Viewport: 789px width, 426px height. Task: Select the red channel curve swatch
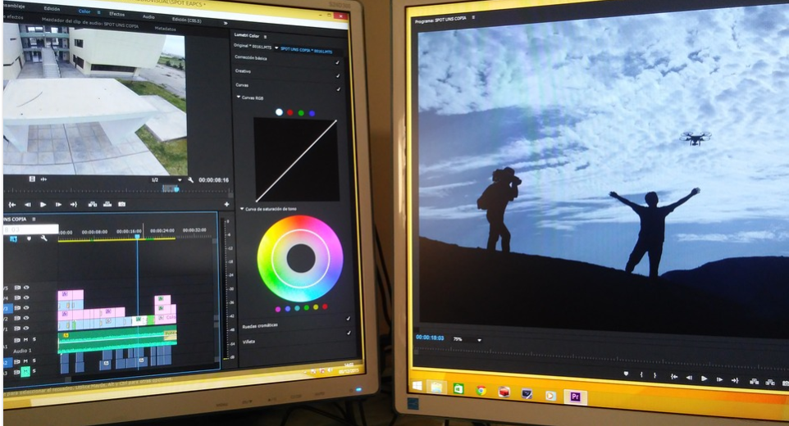(290, 112)
